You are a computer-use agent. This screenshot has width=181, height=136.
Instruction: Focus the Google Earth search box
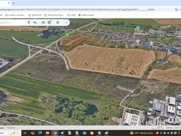(x=12, y=22)
